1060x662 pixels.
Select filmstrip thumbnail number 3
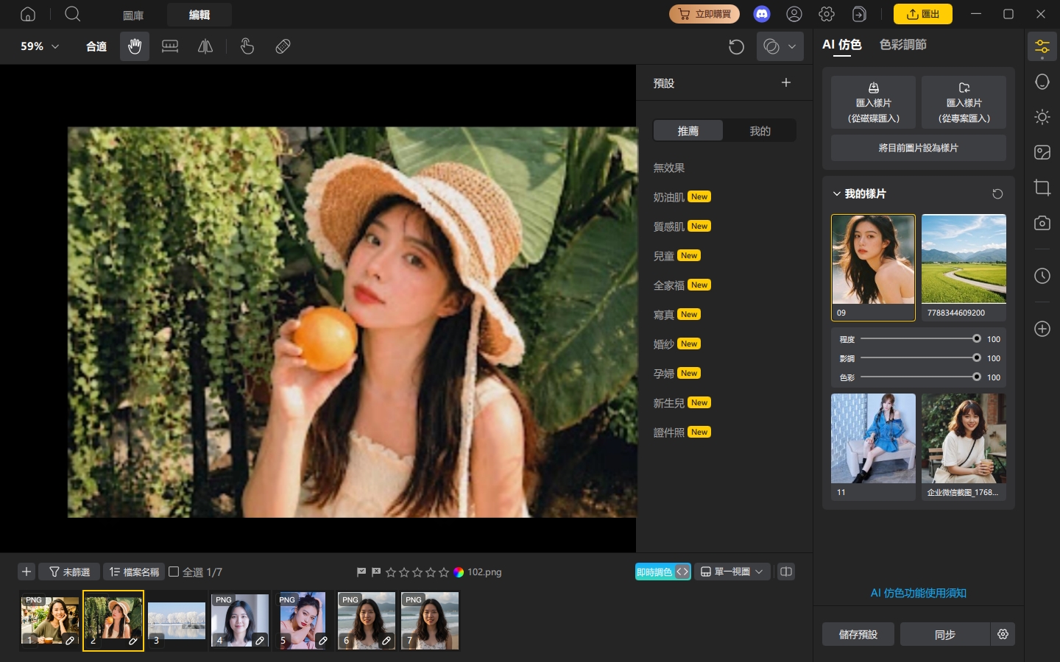click(x=177, y=621)
